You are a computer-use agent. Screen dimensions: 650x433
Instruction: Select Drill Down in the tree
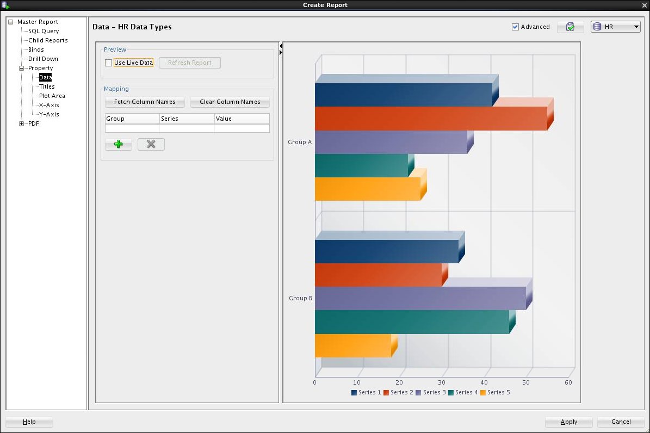(43, 59)
